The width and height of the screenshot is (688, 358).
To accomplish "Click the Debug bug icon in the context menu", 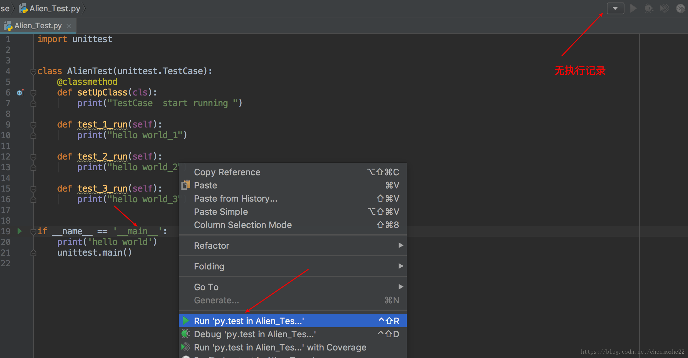I will click(186, 334).
